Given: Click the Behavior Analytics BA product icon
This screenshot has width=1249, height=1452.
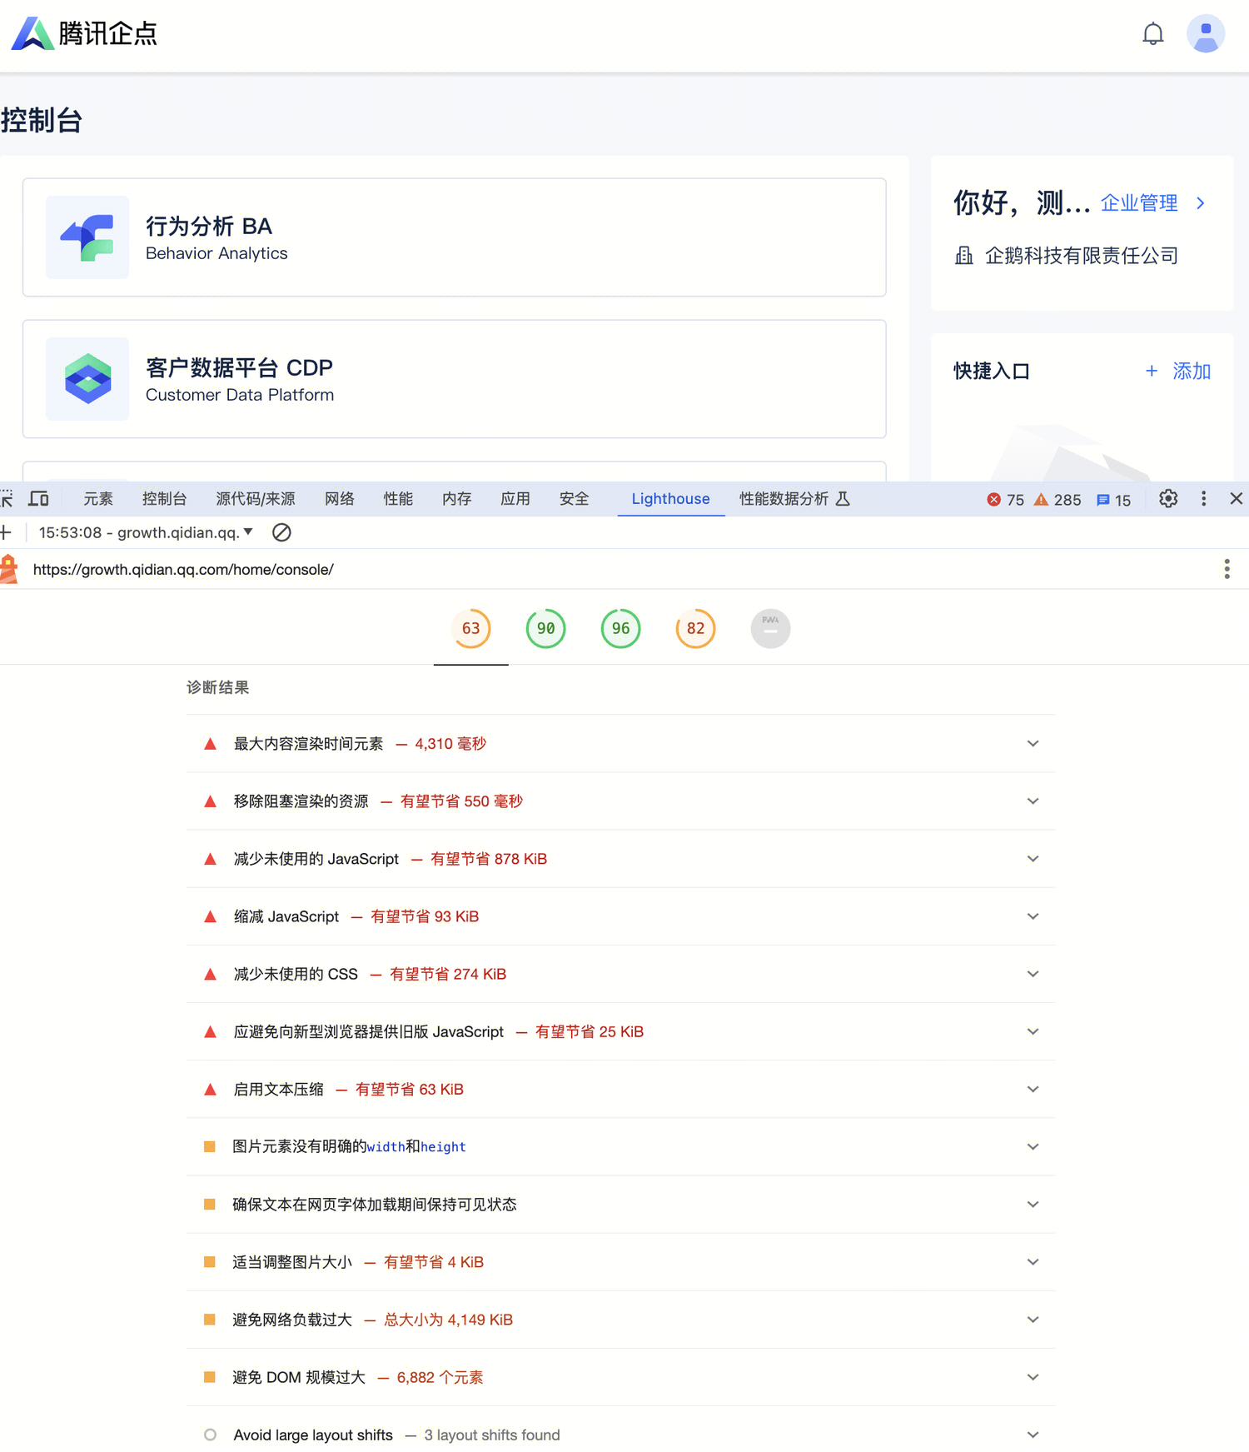Looking at the screenshot, I should (87, 237).
